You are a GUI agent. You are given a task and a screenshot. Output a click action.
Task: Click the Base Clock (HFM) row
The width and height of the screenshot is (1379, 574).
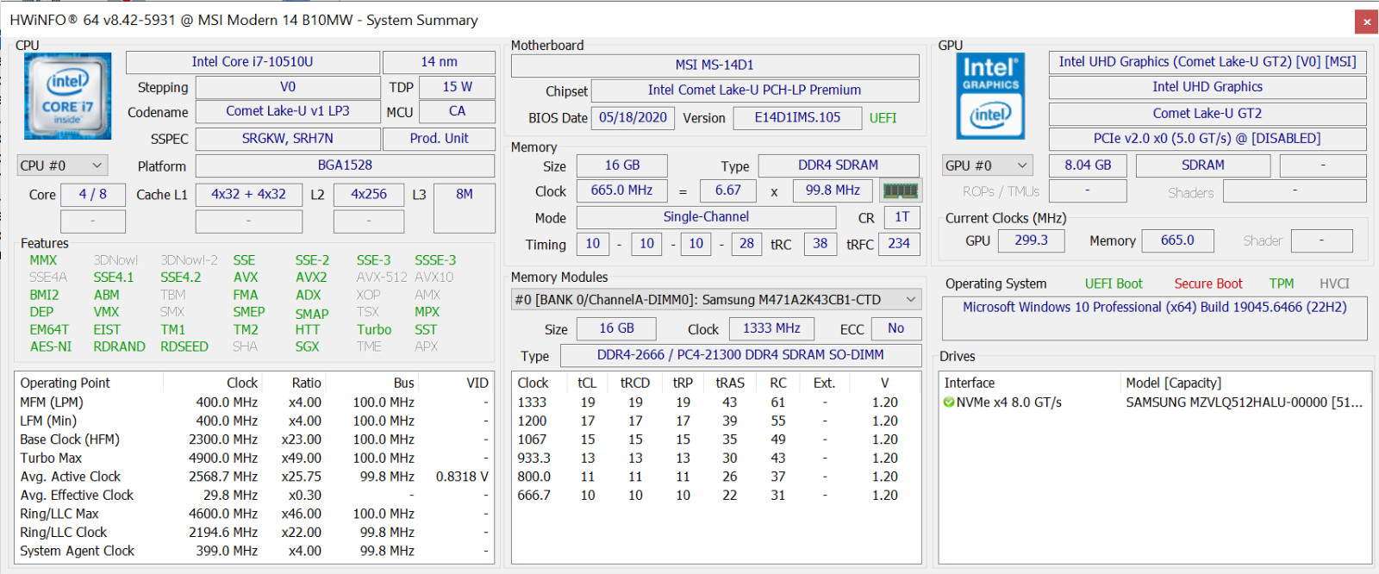point(254,440)
